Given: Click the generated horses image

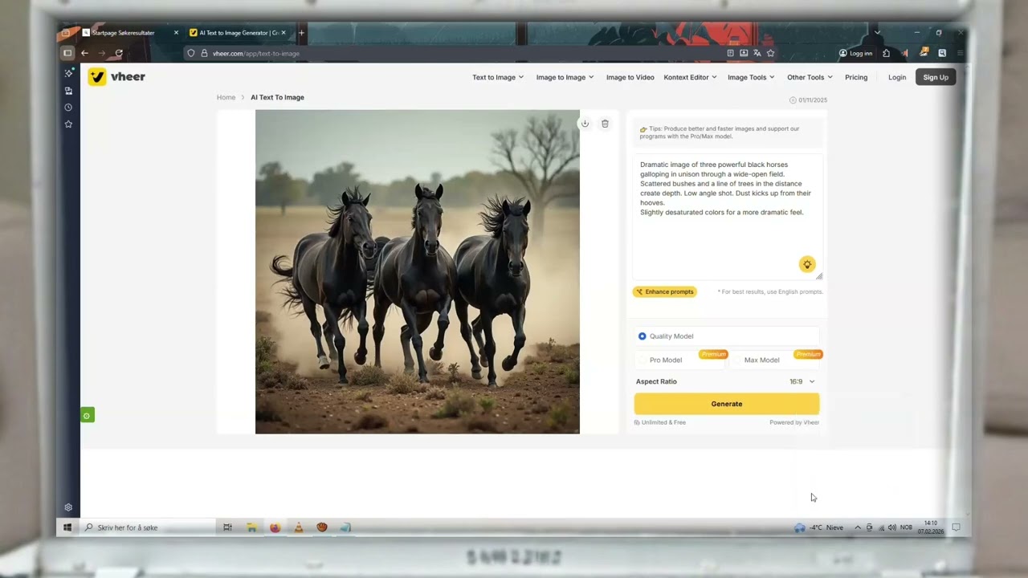Looking at the screenshot, I should coord(417,272).
